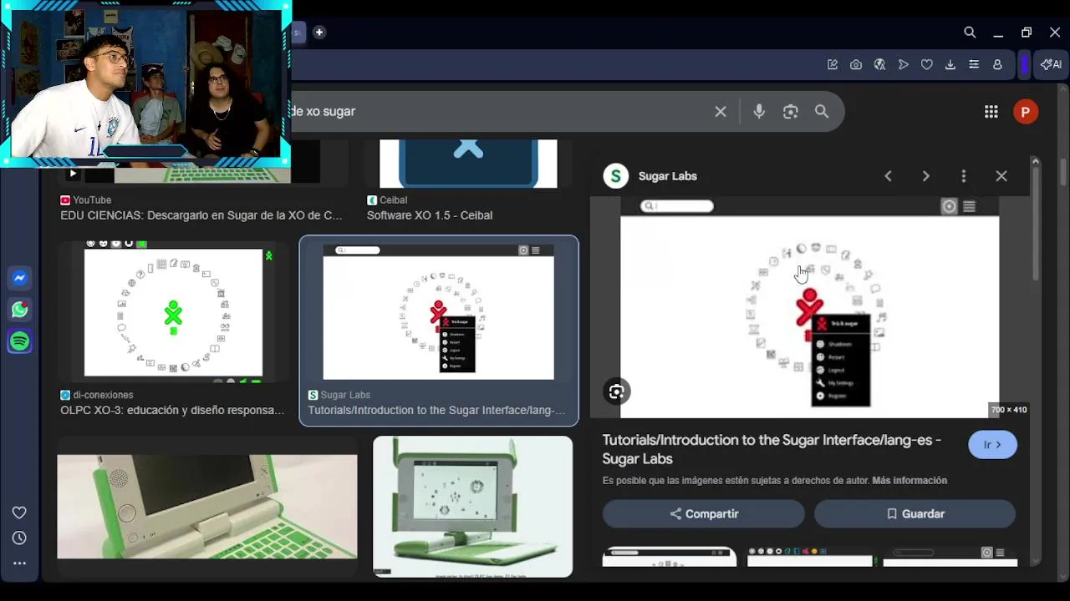Open sidebar bookmarks heart icon
The image size is (1070, 601).
point(19,513)
